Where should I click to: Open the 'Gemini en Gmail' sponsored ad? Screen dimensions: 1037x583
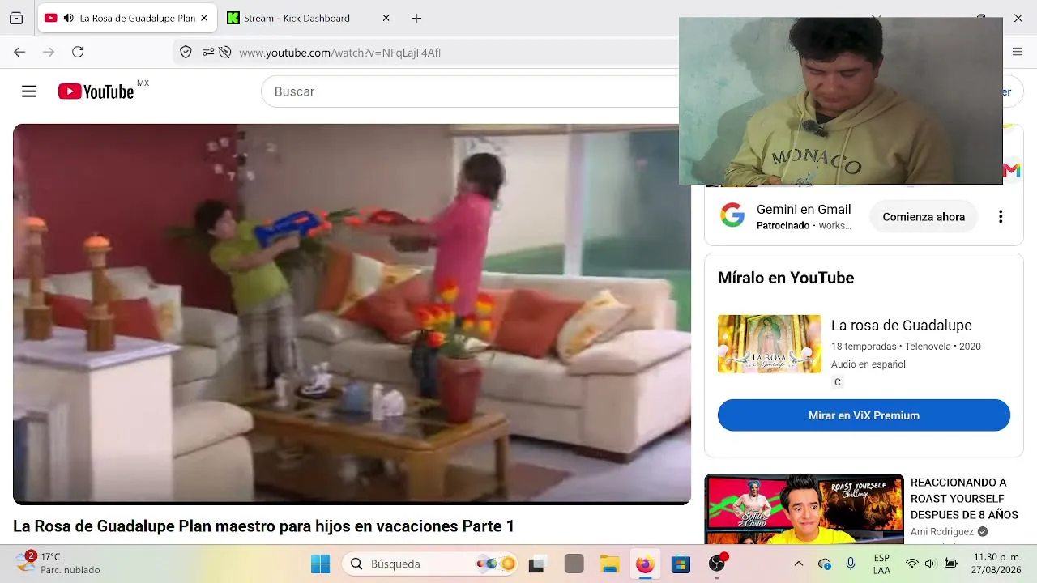tap(804, 210)
